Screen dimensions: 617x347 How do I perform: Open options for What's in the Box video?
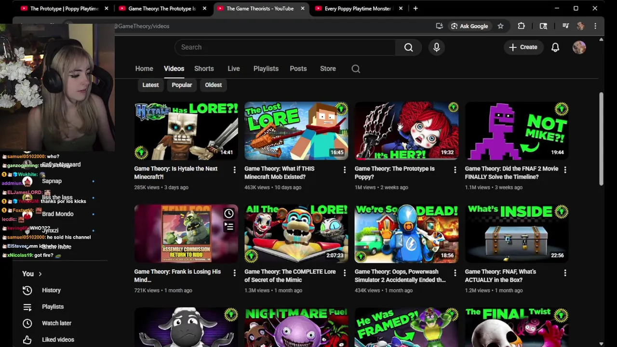tap(565, 273)
